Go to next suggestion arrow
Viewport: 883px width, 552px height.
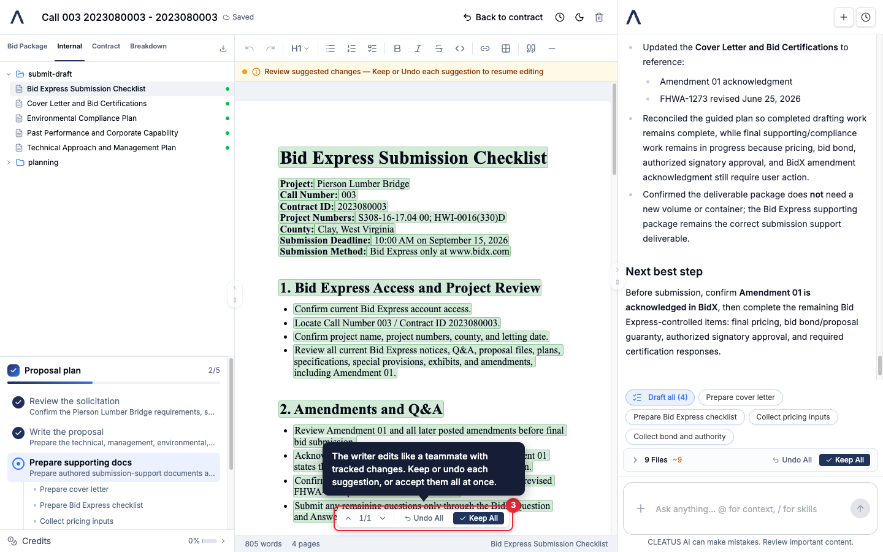point(383,518)
